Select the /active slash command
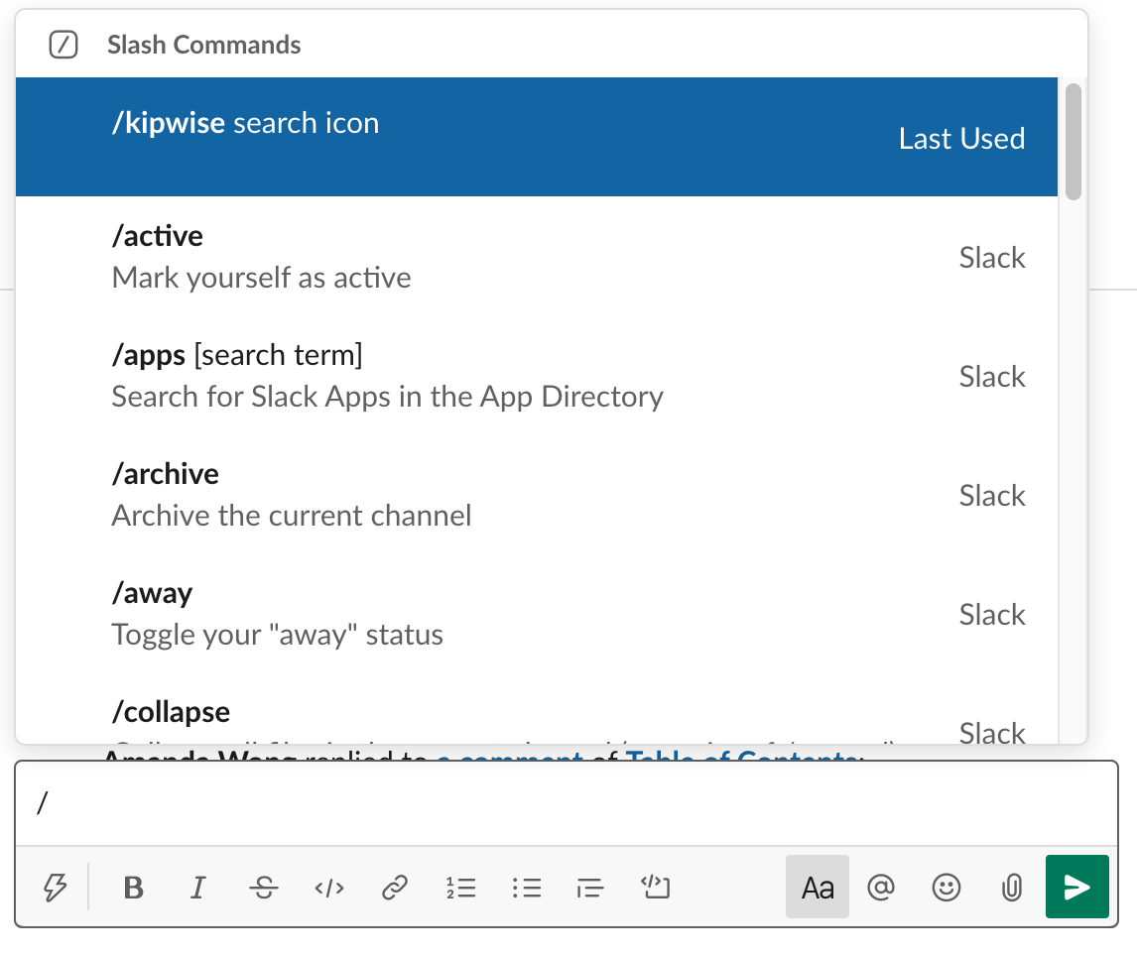The width and height of the screenshot is (1137, 956). 397,256
